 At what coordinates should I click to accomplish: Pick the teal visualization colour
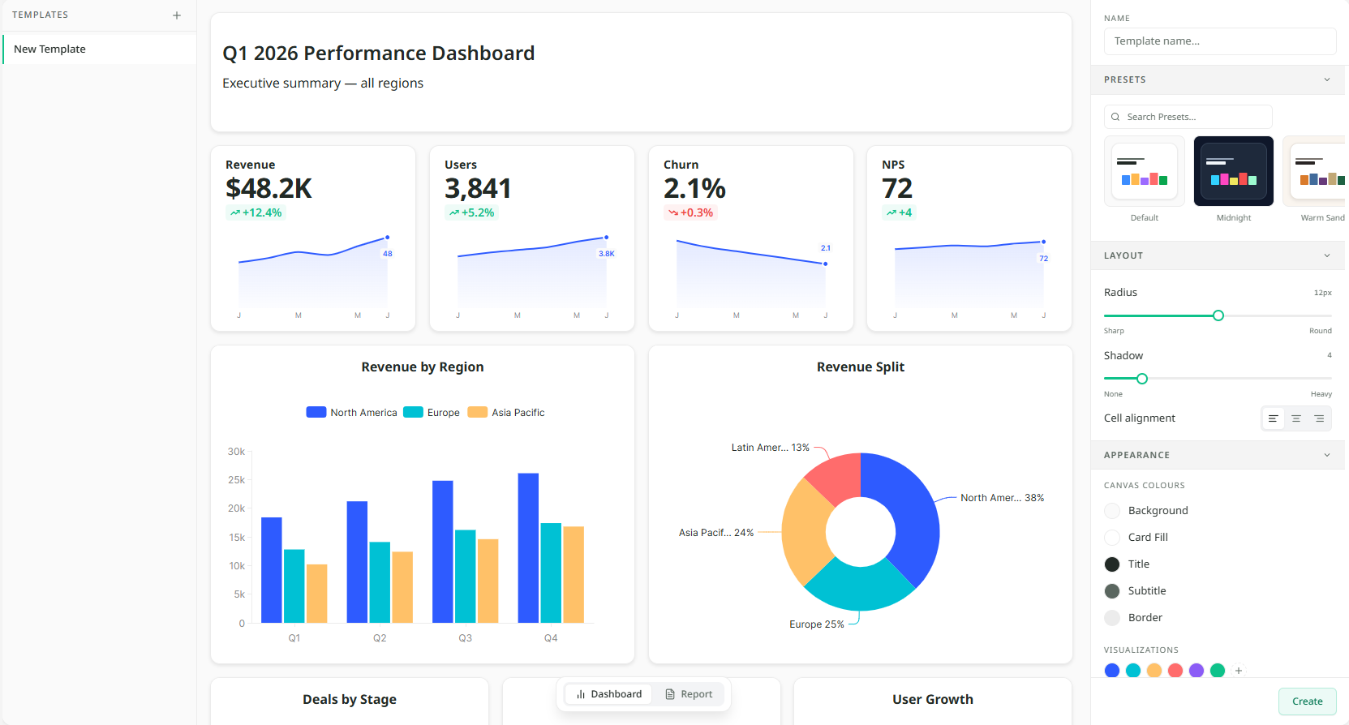point(1133,671)
